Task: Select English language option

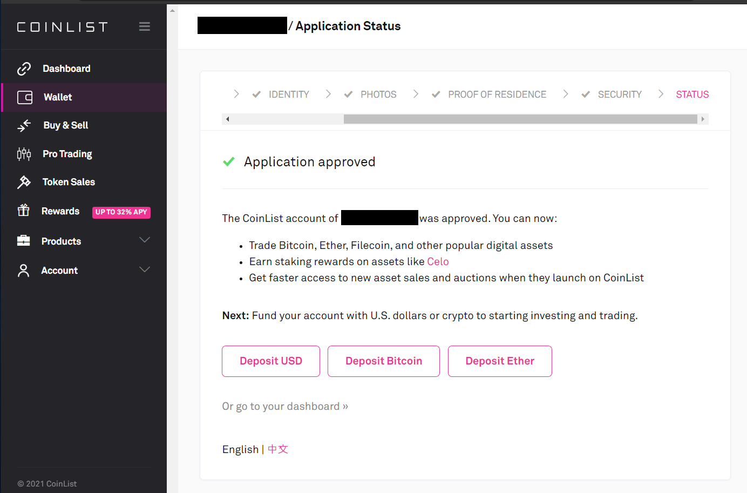Action: 240,449
